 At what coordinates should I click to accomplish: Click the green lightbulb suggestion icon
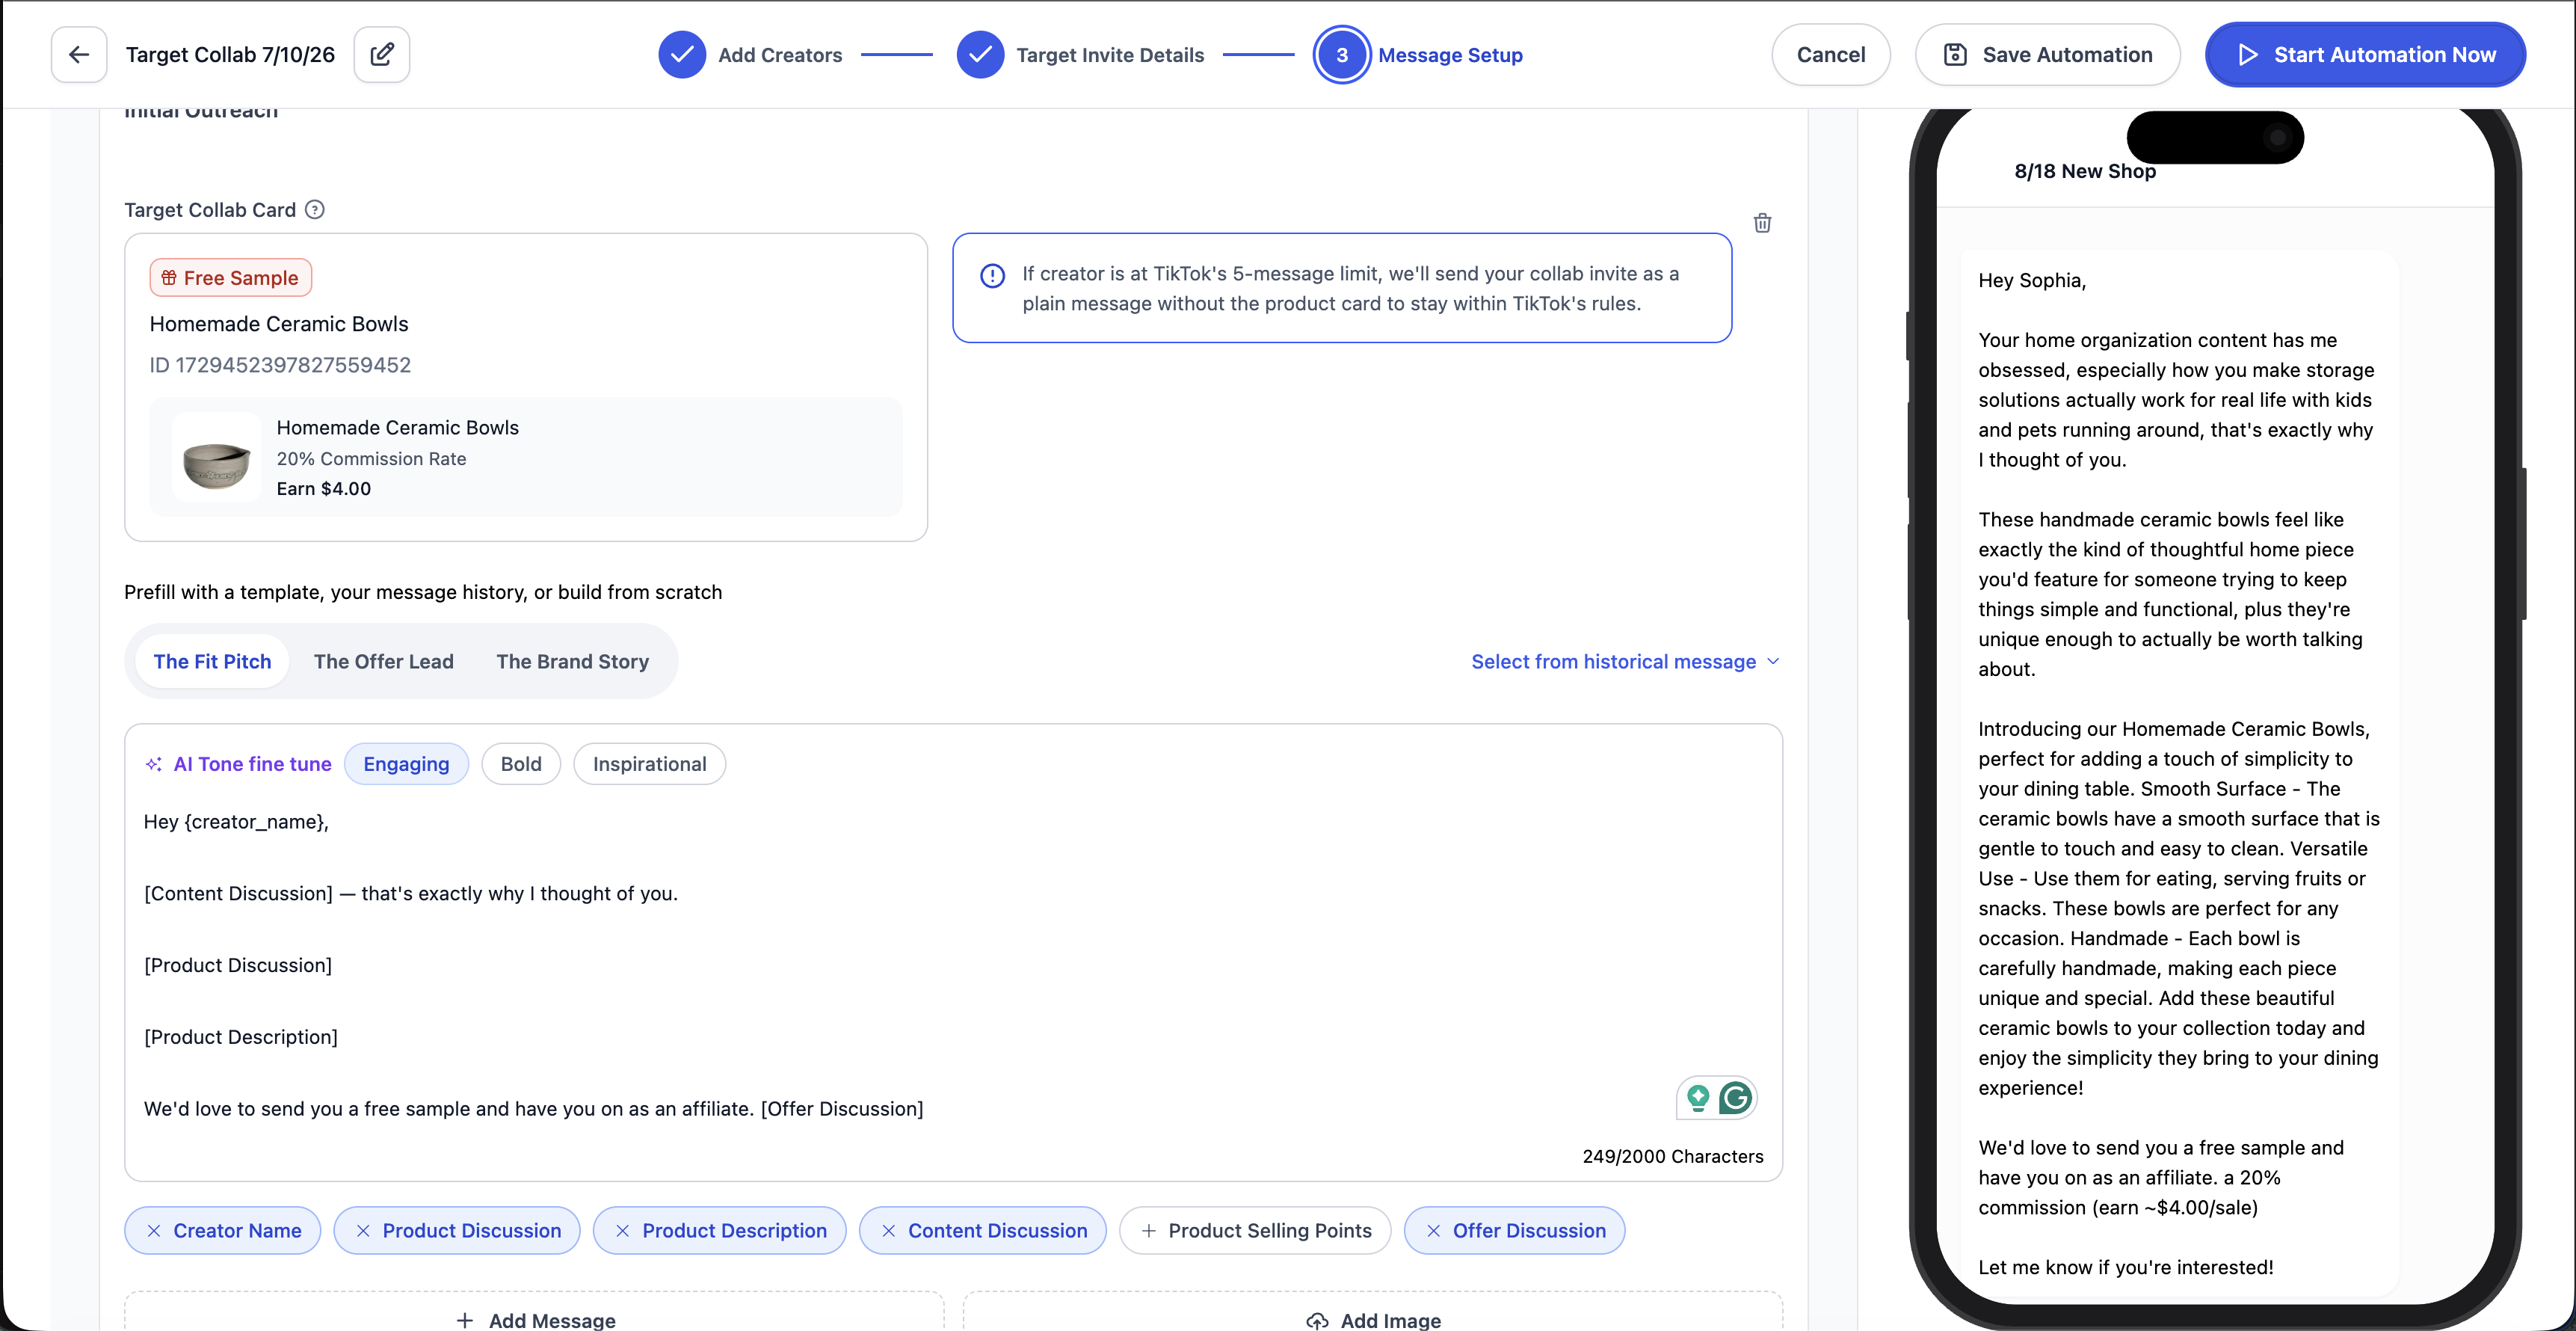[x=1698, y=1098]
